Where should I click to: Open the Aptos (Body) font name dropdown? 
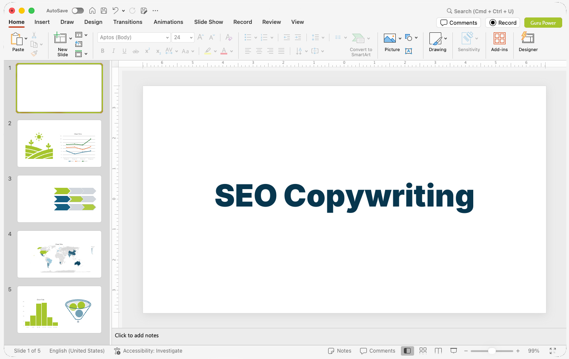tap(134, 37)
